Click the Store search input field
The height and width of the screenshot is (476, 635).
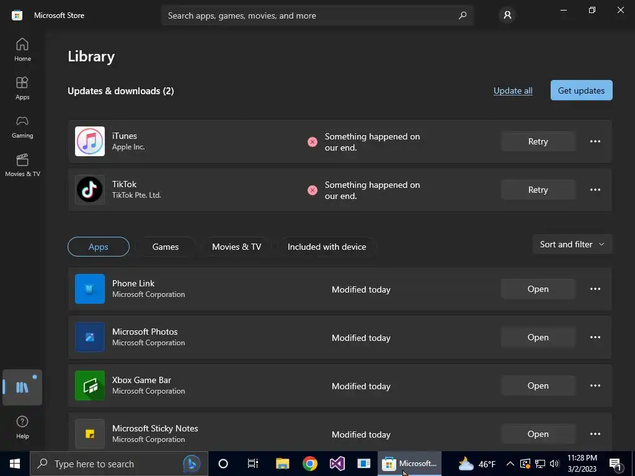[317, 15]
